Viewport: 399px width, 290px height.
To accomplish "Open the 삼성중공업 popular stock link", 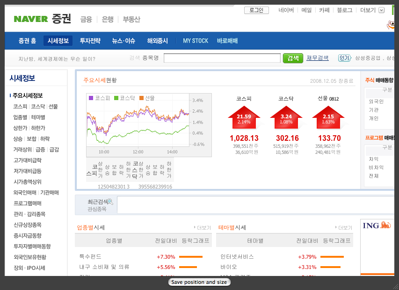I will (368, 58).
